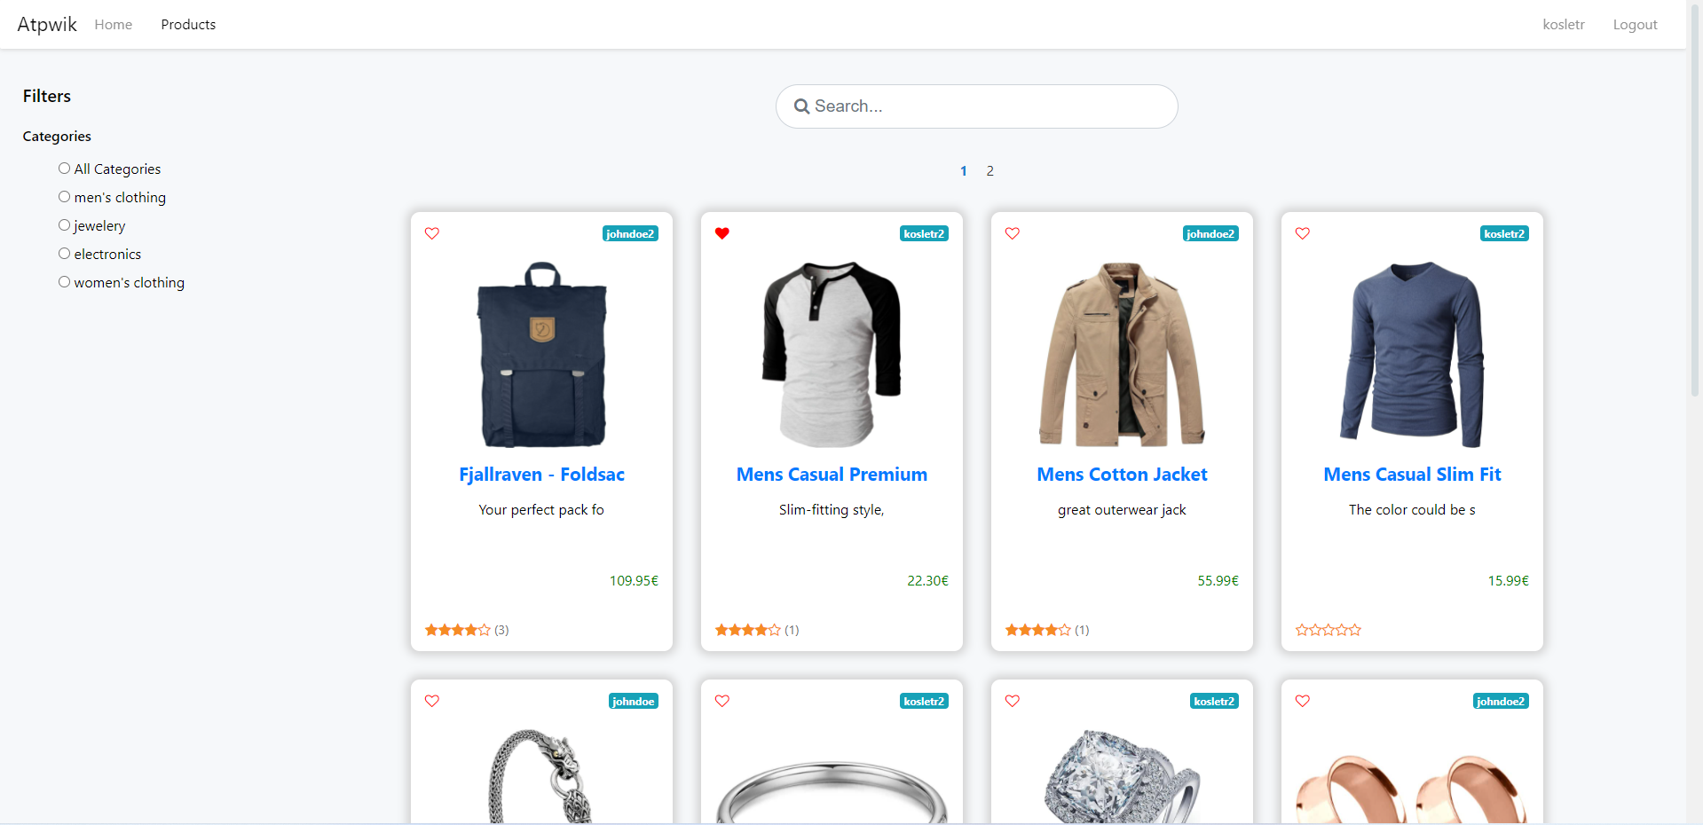Click the page vertical scrollbar thumb
1703x825 pixels.
tap(1694, 200)
